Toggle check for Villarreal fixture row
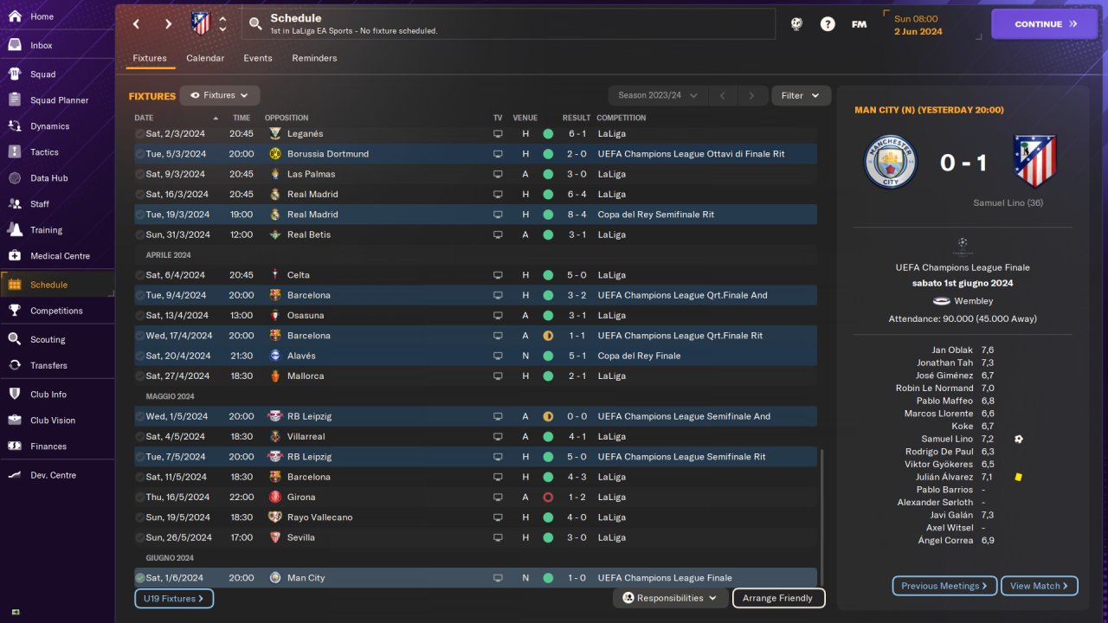This screenshot has width=1108, height=623. [139, 436]
